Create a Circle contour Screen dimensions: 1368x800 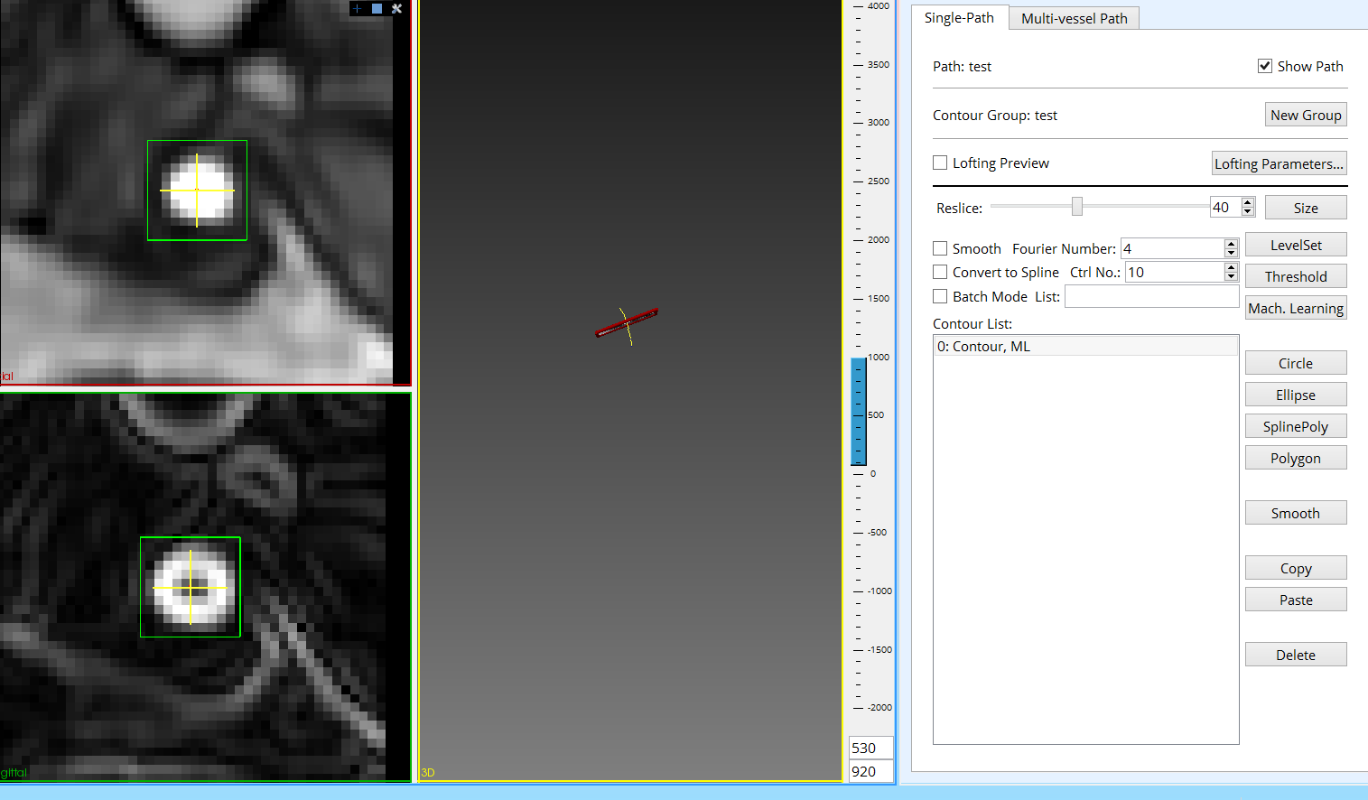[x=1296, y=363]
